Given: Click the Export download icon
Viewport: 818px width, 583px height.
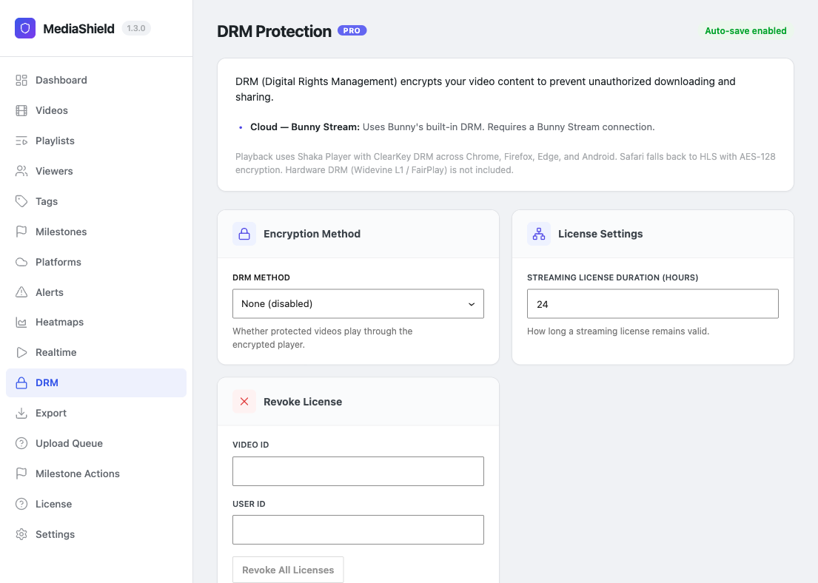Looking at the screenshot, I should pyautogui.click(x=21, y=413).
